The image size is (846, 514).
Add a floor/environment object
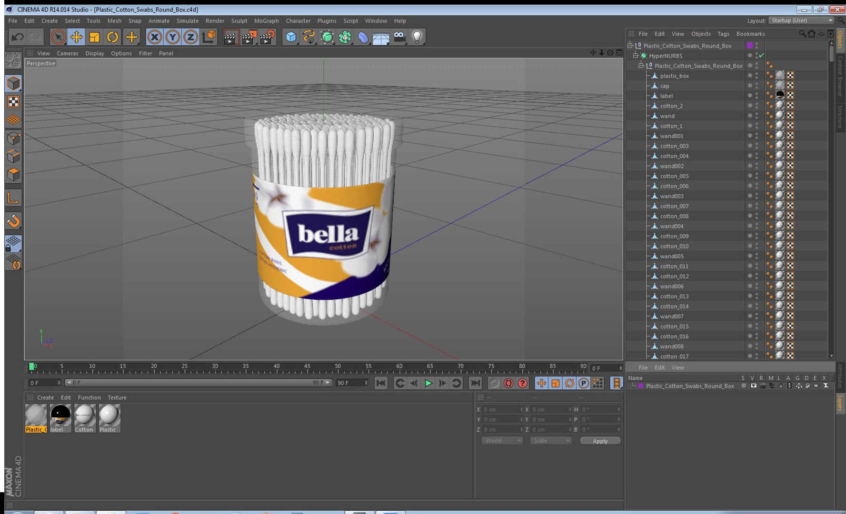[x=381, y=37]
